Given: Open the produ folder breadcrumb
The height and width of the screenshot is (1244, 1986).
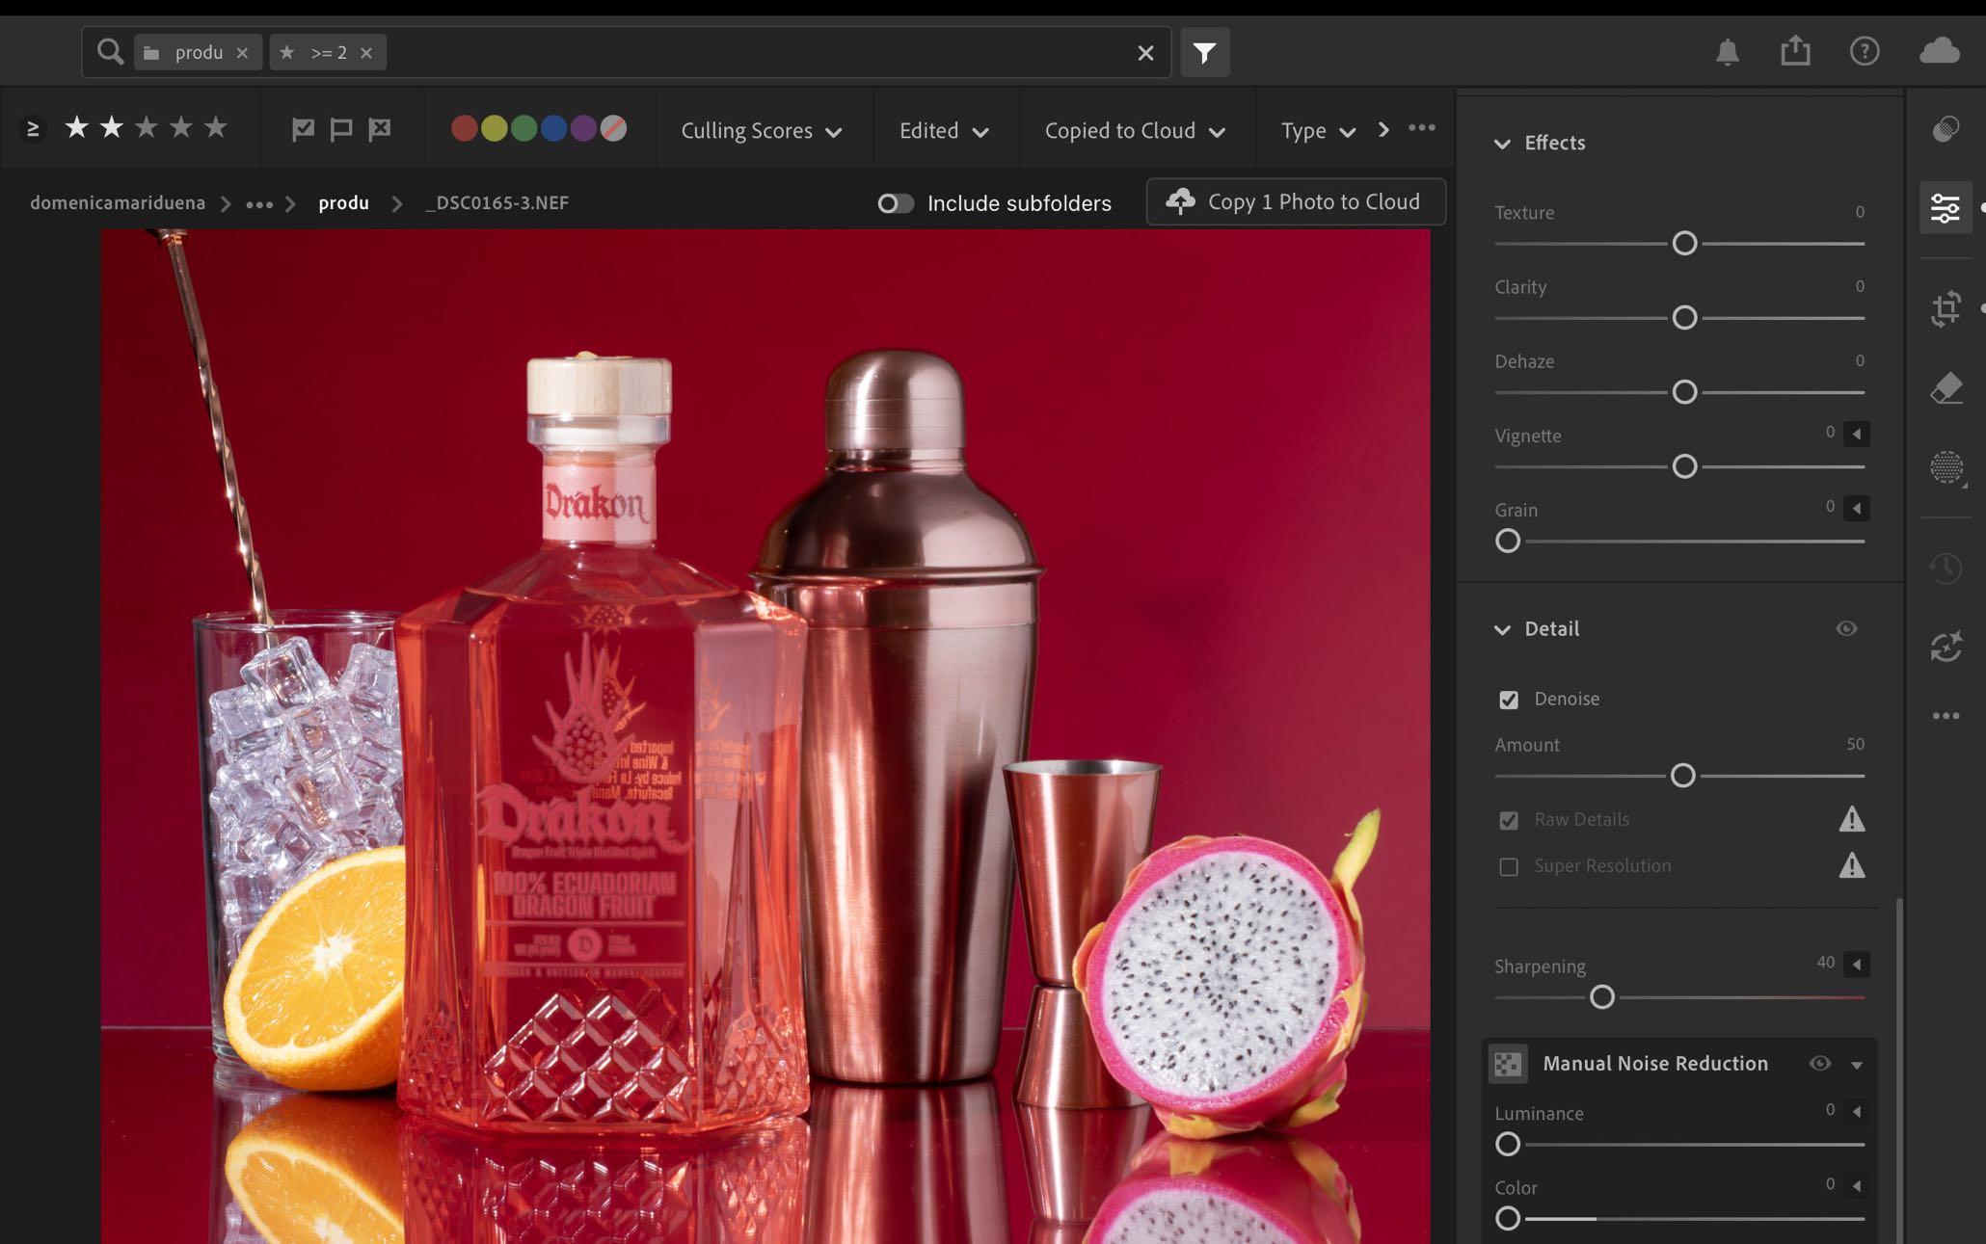Looking at the screenshot, I should pos(343,203).
